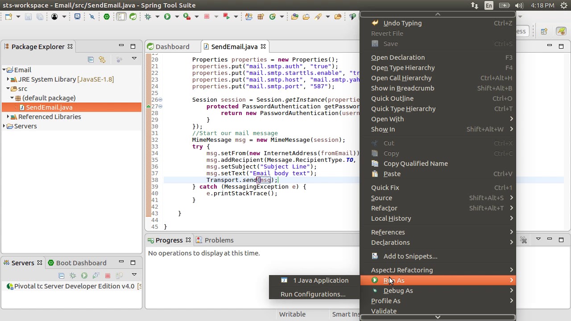Open the sound volume indicator in system tray

coord(519,5)
